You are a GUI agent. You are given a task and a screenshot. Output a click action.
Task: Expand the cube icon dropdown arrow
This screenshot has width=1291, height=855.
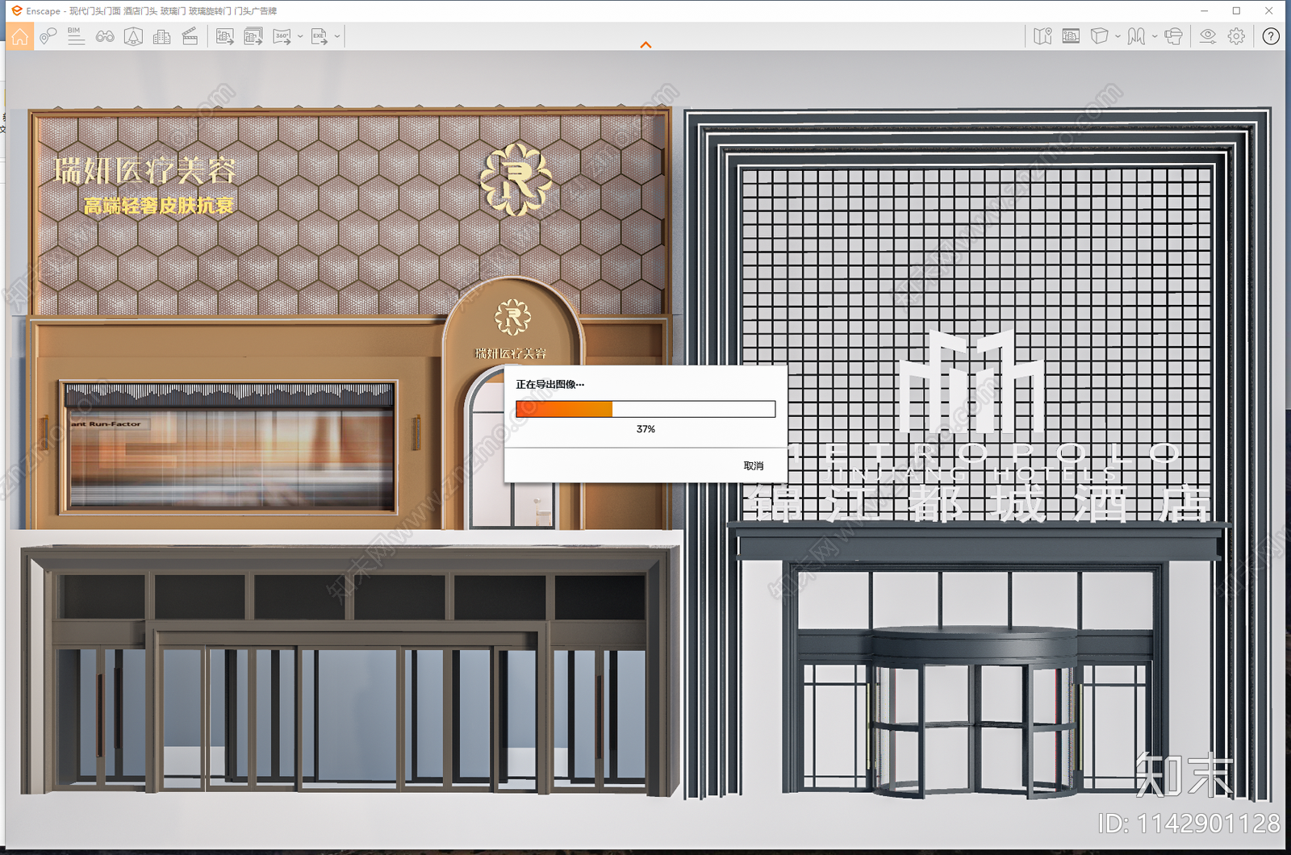point(1118,36)
